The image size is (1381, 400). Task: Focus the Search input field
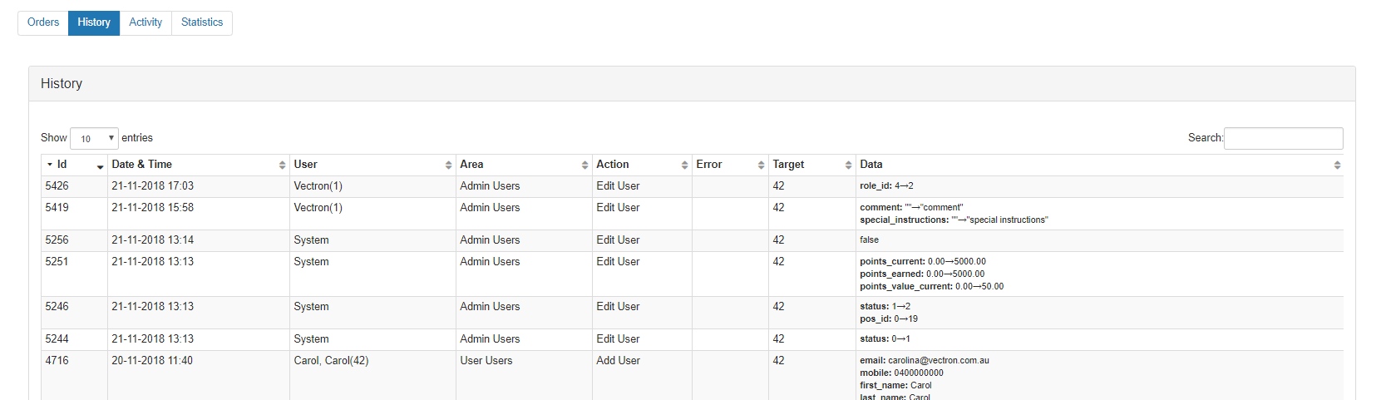tap(1283, 138)
